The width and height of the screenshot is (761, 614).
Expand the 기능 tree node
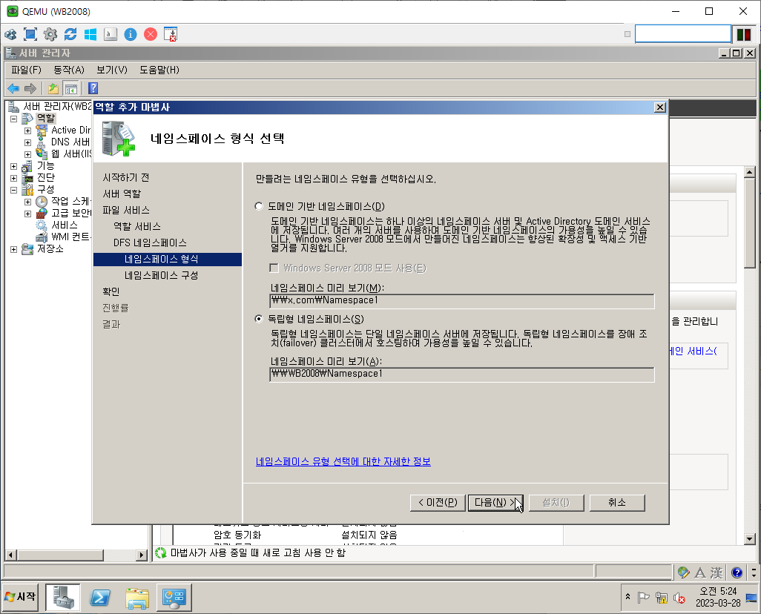click(x=13, y=166)
